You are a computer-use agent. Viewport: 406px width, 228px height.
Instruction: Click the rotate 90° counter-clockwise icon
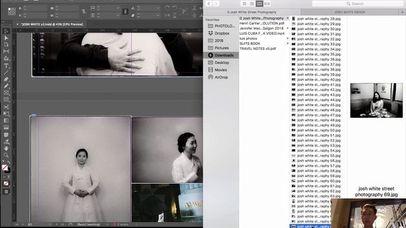[175, 8]
